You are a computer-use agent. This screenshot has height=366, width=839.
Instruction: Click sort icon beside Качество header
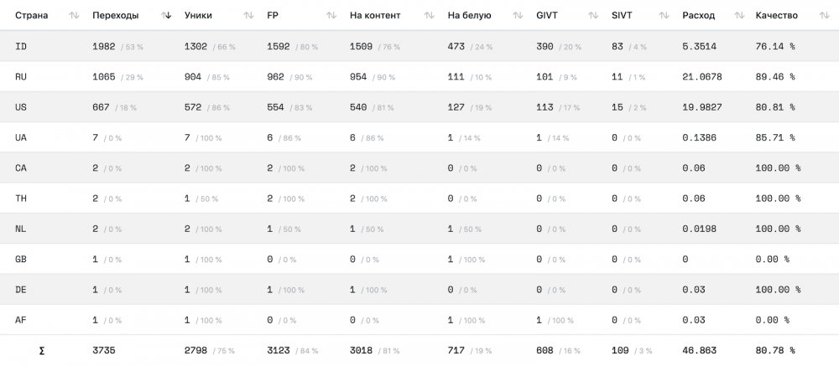click(x=825, y=16)
